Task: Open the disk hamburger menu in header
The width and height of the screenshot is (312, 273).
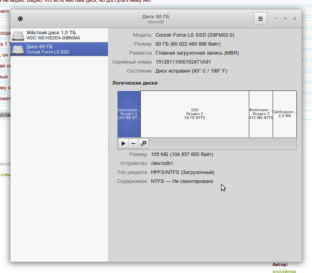Action: [x=261, y=19]
